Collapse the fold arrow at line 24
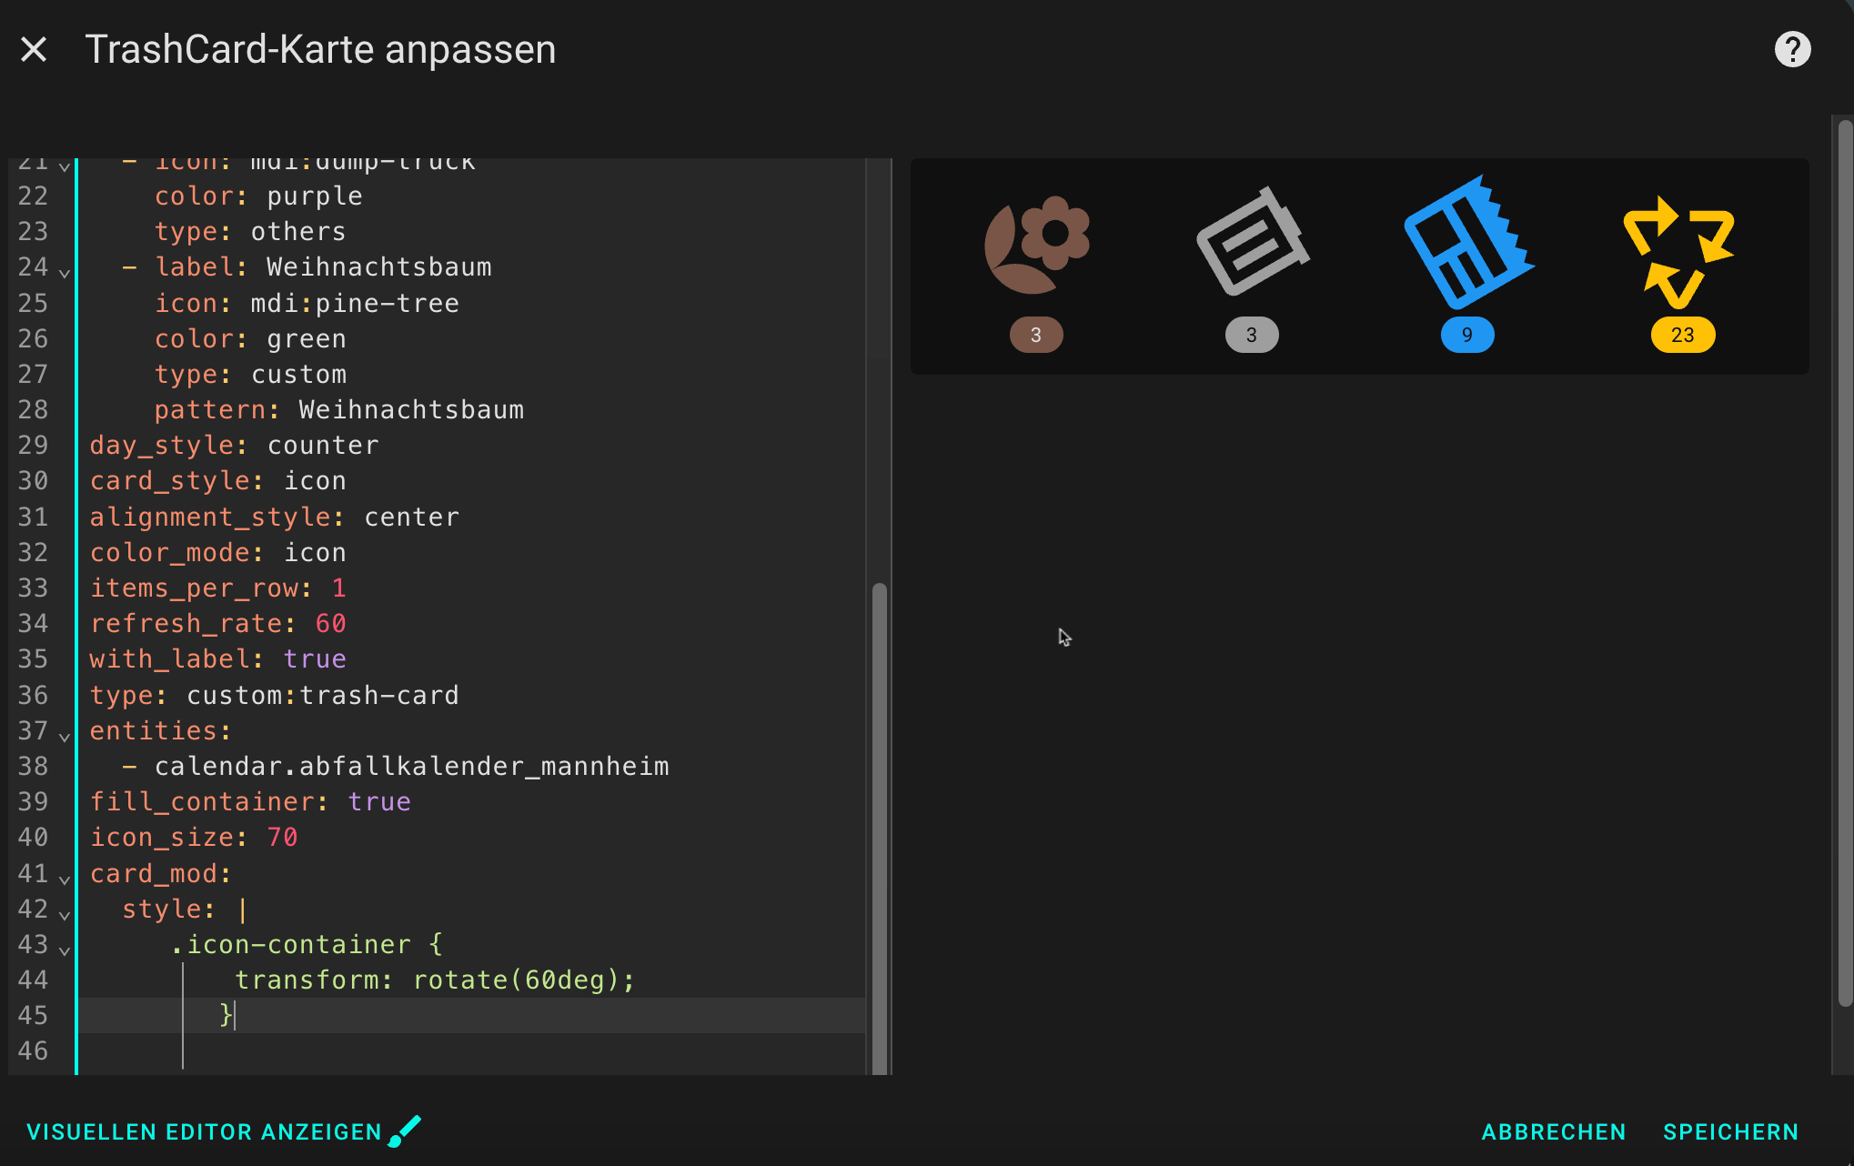 click(x=65, y=272)
